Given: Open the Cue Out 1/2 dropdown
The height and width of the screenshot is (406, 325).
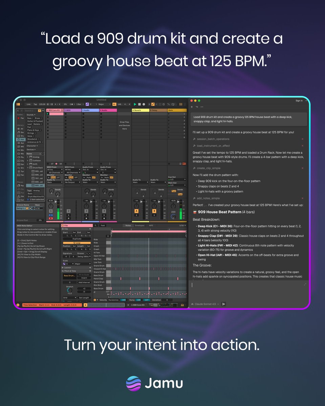Looking at the screenshot, I should pyautogui.click(x=177, y=179).
